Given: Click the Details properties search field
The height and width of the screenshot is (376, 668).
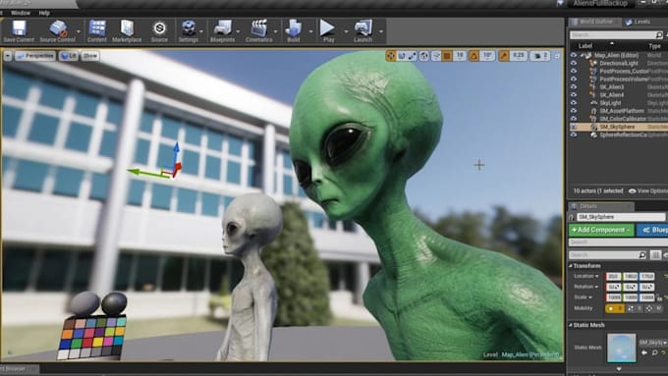Looking at the screenshot, I should pos(608,255).
